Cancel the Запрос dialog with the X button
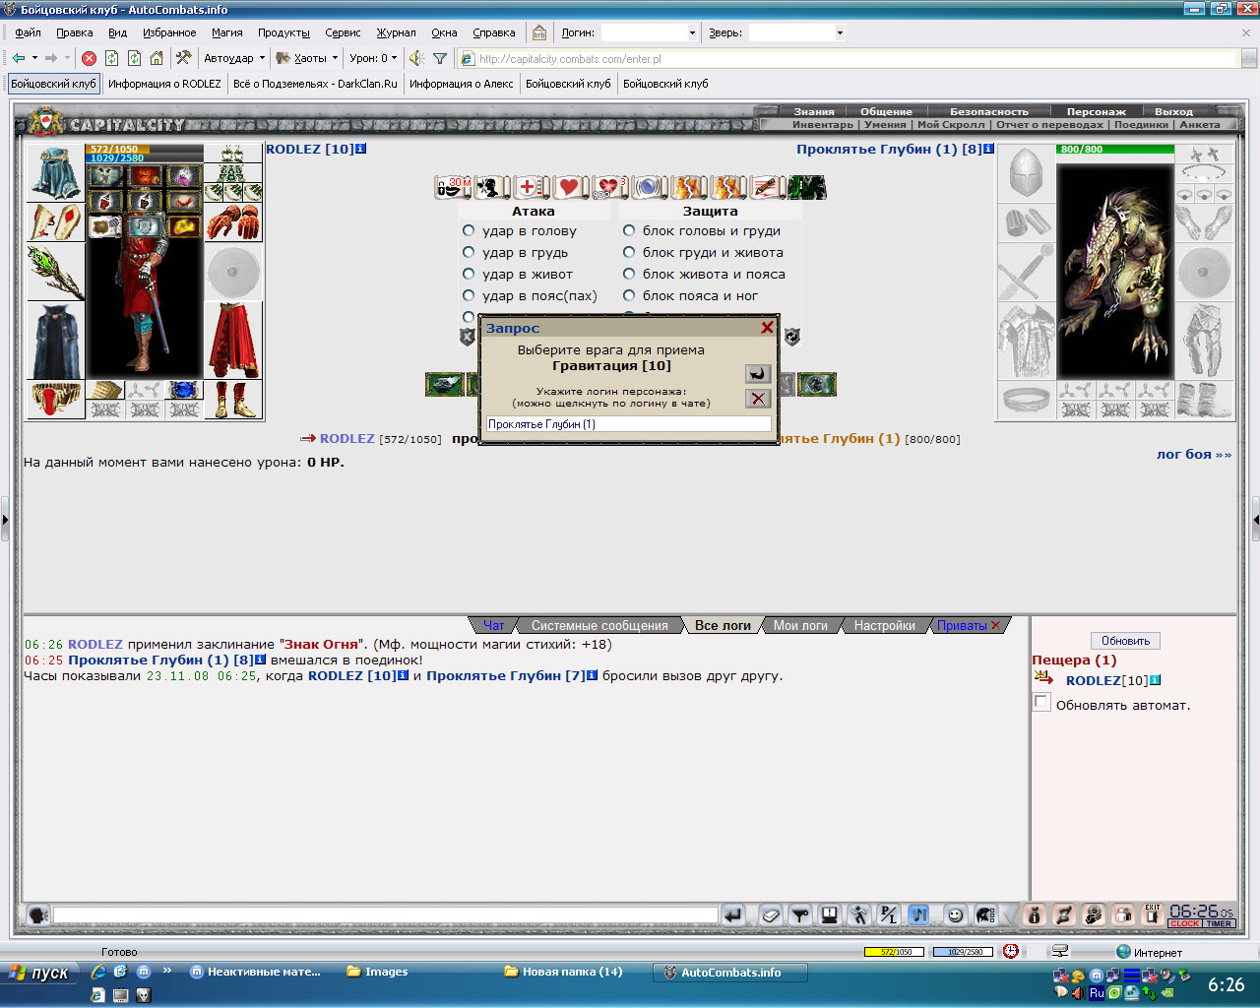Viewport: 1260px width, 1008px height. 758,399
